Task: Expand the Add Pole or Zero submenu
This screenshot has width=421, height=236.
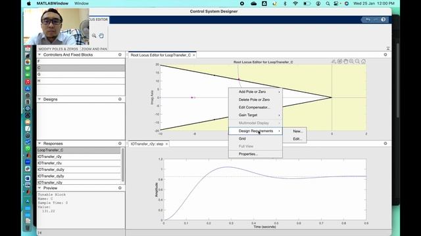Action: (255, 92)
